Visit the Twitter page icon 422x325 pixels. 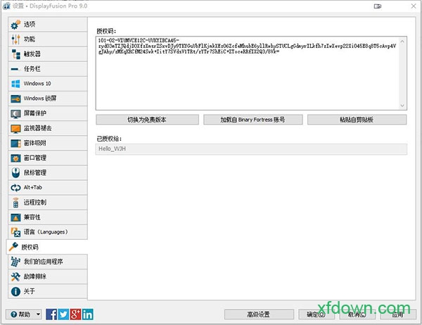point(63,314)
